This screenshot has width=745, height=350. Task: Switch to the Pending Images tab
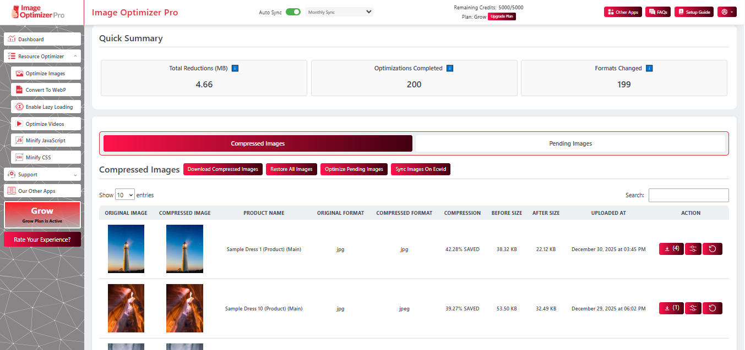tap(570, 143)
